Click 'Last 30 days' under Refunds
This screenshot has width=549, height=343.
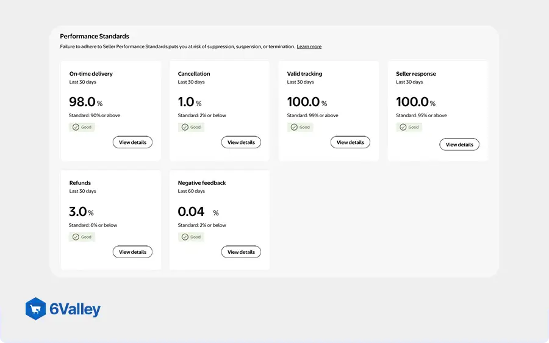pos(82,191)
